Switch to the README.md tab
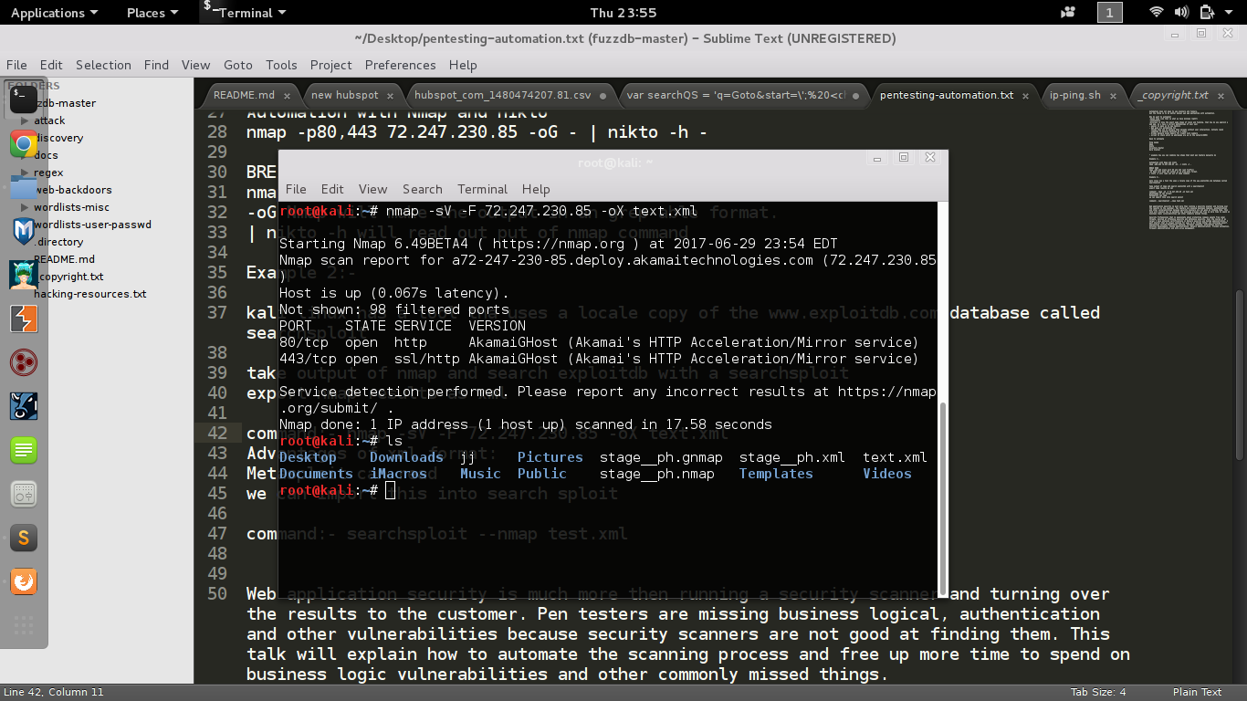The width and height of the screenshot is (1247, 701). 244,95
